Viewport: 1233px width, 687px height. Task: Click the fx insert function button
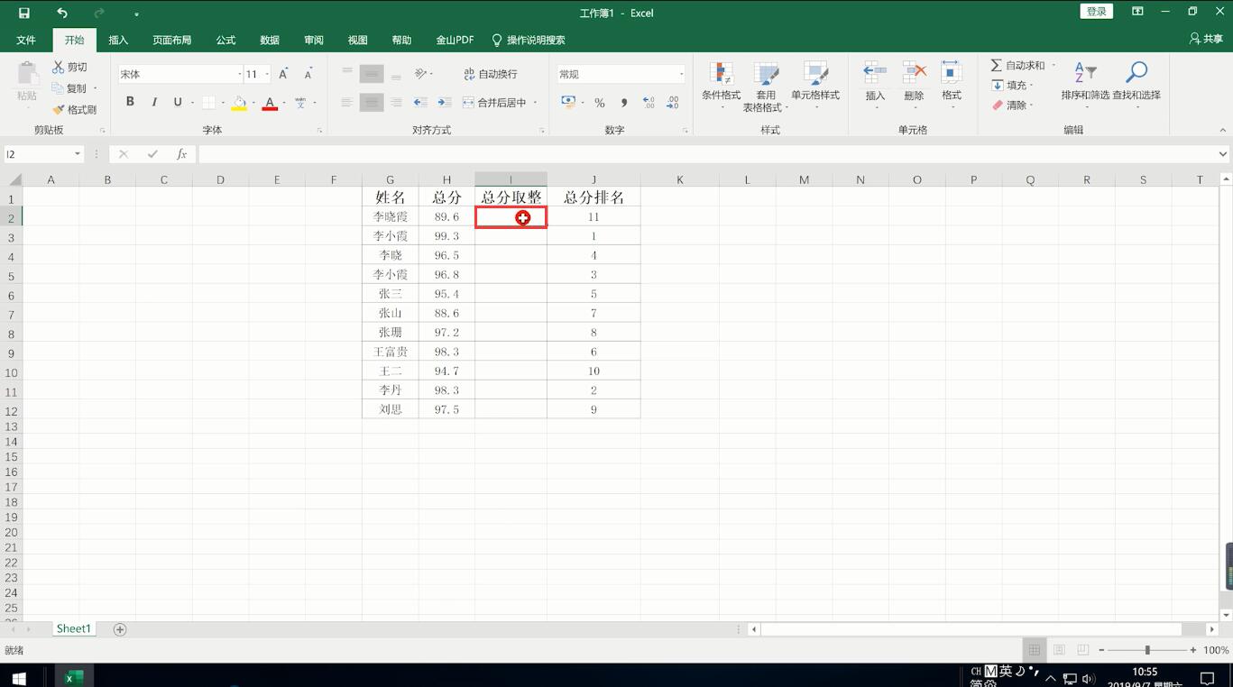coord(181,154)
